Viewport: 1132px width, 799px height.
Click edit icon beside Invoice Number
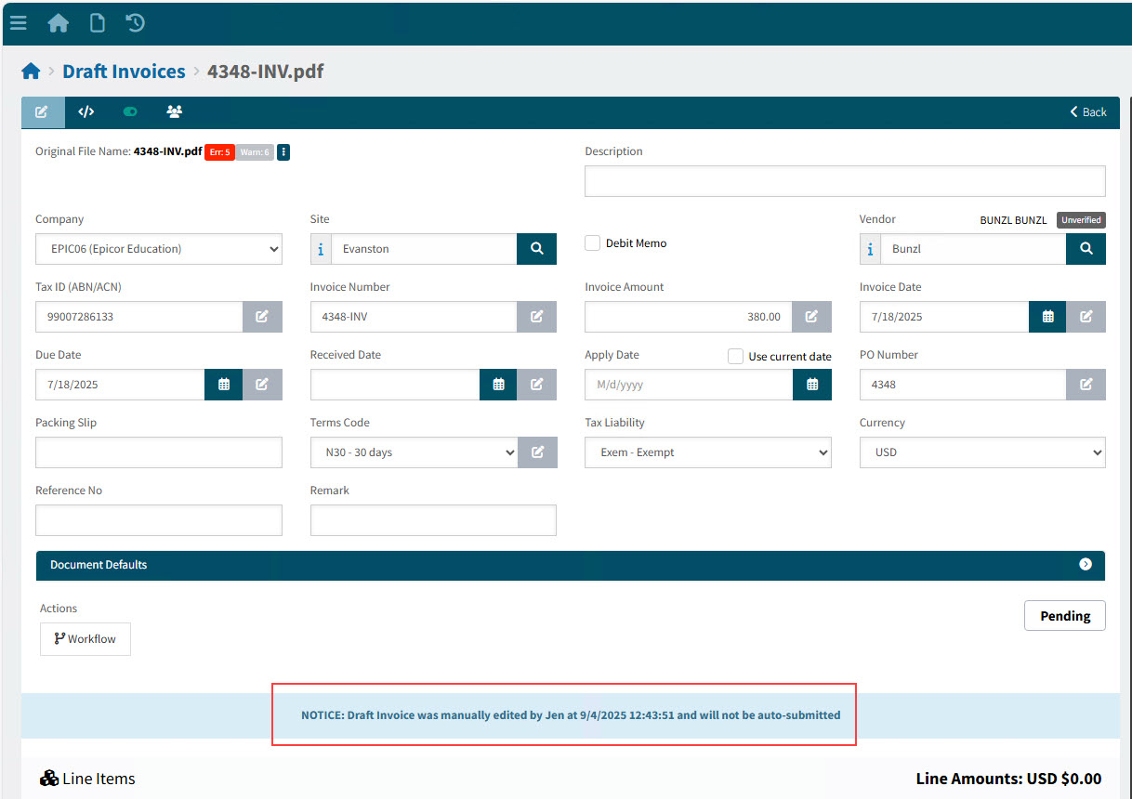pos(536,317)
